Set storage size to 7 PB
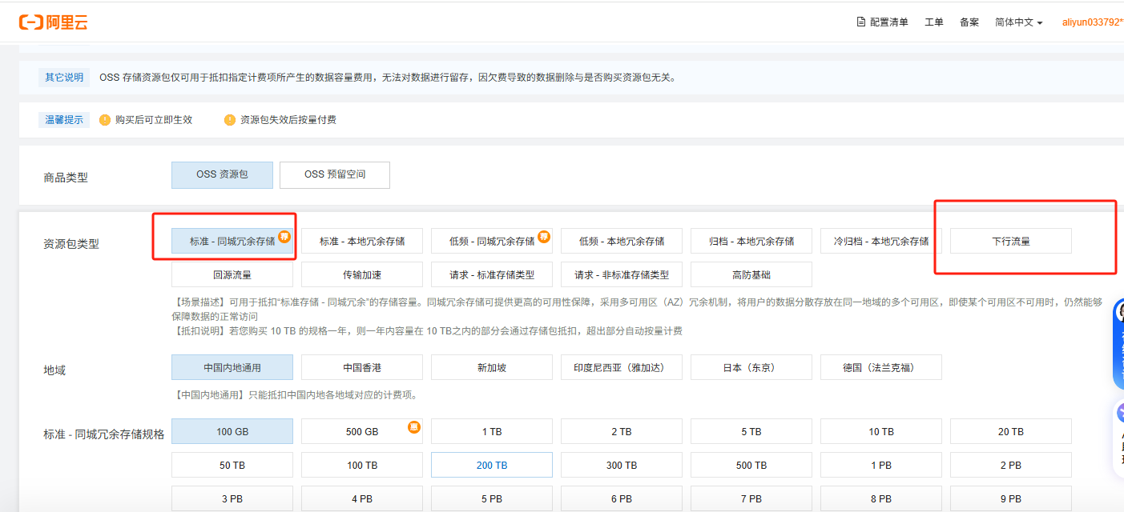 click(x=751, y=498)
